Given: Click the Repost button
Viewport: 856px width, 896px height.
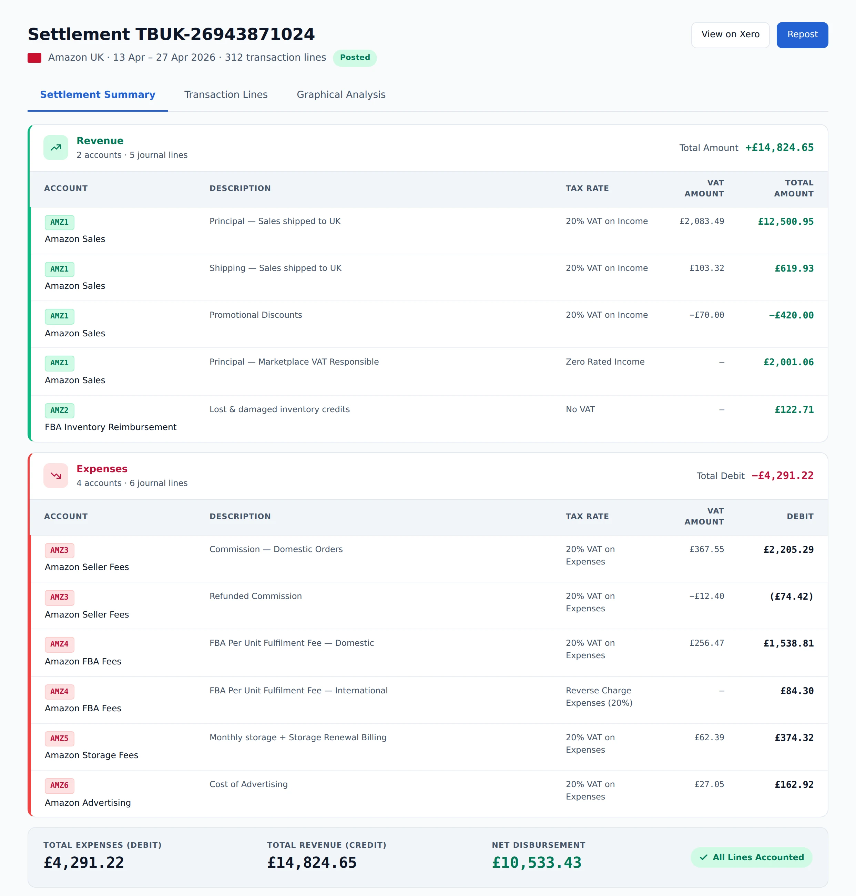Looking at the screenshot, I should click(802, 35).
